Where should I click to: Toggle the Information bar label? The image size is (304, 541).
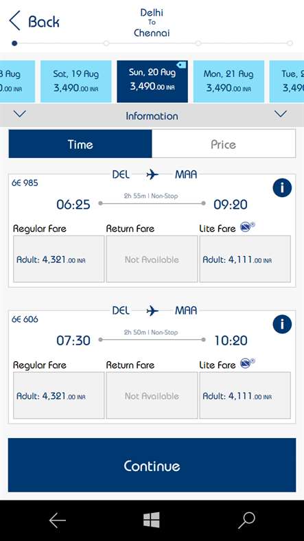152,116
